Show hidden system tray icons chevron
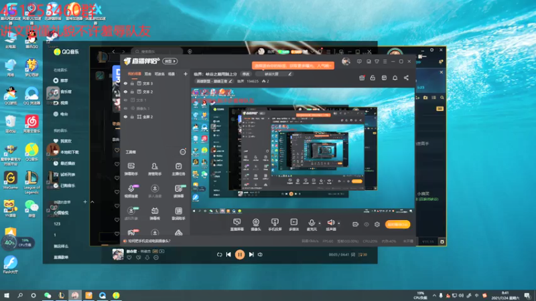The height and width of the screenshot is (301, 536). (434, 296)
